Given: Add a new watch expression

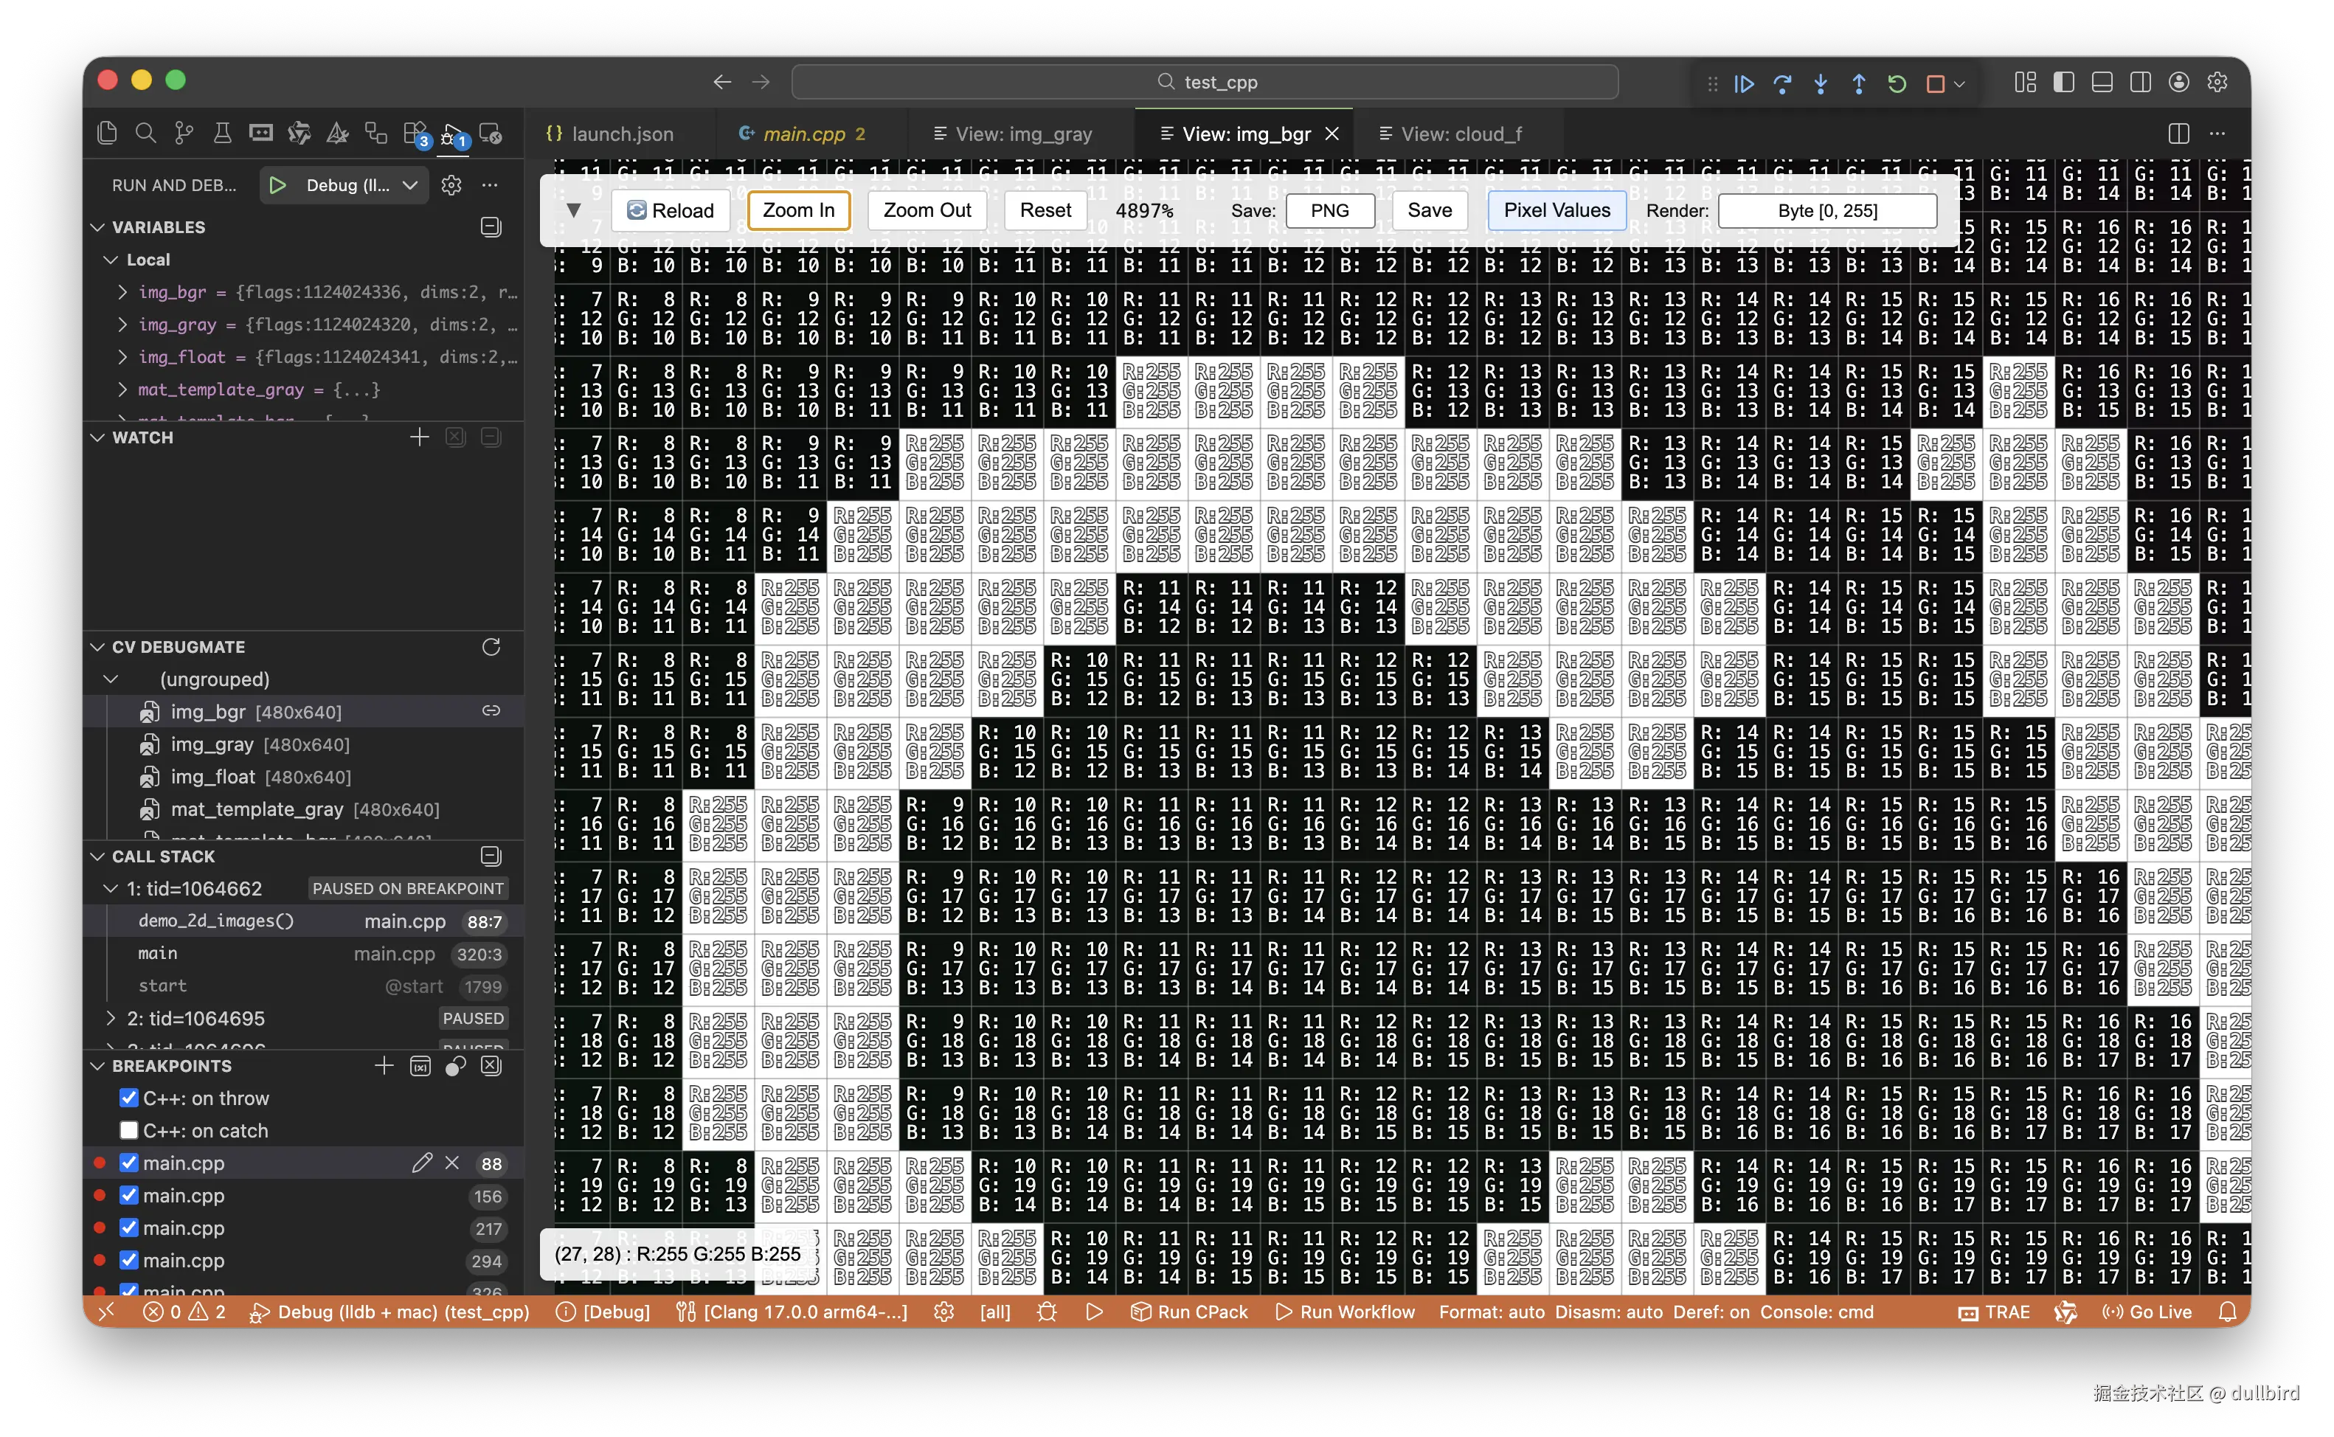Looking at the screenshot, I should (419, 437).
